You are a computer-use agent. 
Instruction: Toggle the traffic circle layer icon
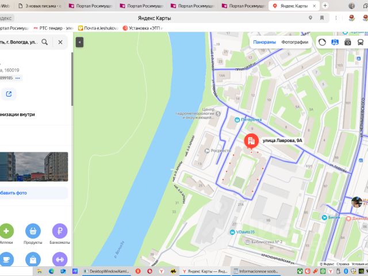[322, 42]
